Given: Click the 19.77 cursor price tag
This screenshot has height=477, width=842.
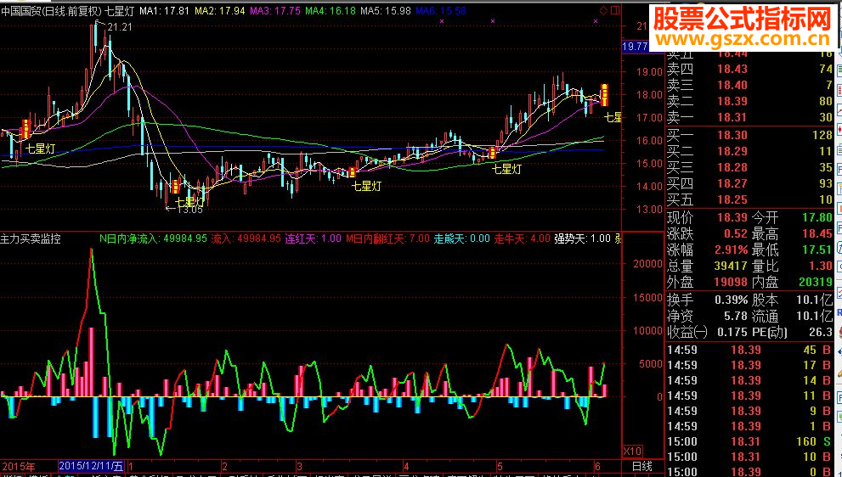Looking at the screenshot, I should [x=635, y=47].
